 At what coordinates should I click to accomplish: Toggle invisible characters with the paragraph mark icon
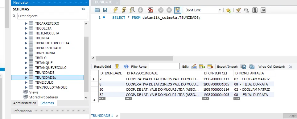click(x=255, y=10)
